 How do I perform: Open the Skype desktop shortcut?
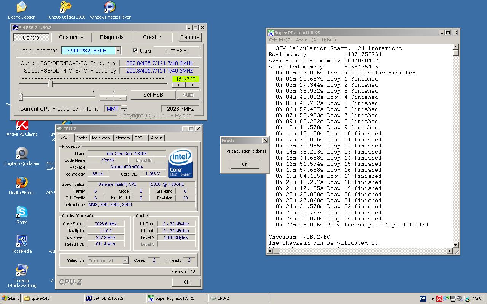[22, 215]
